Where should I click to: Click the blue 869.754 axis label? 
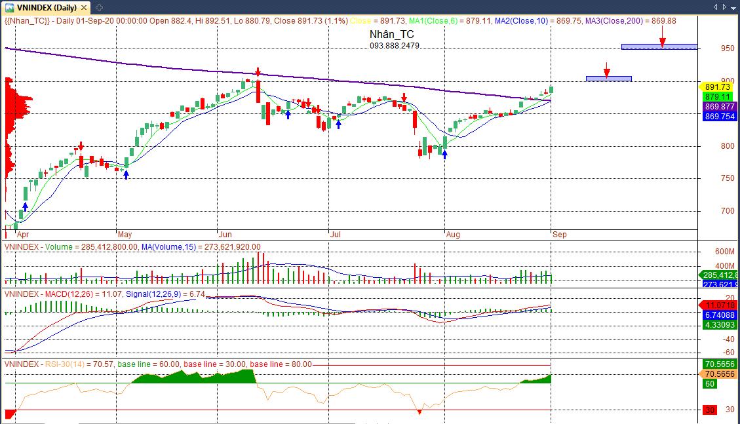tap(719, 117)
